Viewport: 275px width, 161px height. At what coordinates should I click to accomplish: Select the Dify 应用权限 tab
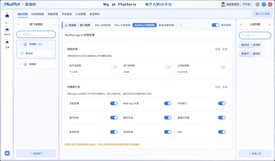pyautogui.click(x=103, y=25)
